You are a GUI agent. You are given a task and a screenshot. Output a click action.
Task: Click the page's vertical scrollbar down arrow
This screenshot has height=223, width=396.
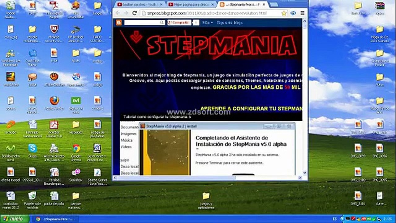coord(305,173)
